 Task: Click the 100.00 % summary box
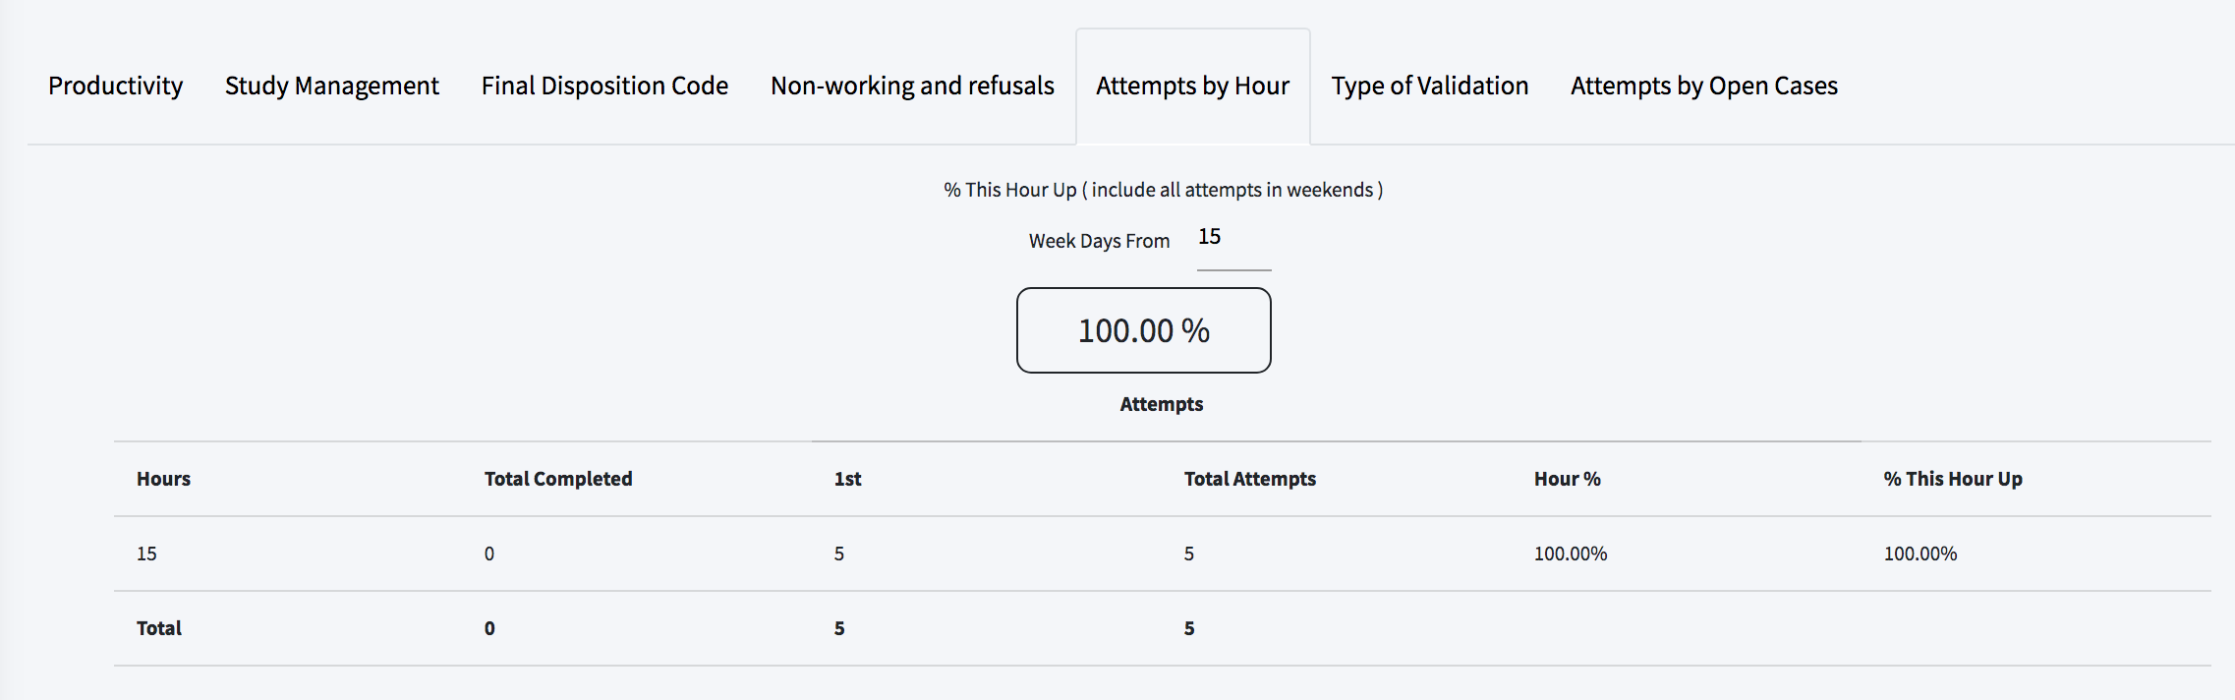[1144, 330]
